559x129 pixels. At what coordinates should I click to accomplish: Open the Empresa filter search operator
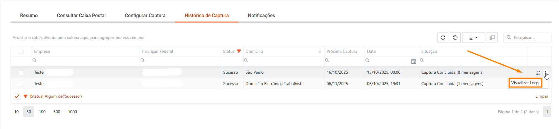(x=35, y=60)
